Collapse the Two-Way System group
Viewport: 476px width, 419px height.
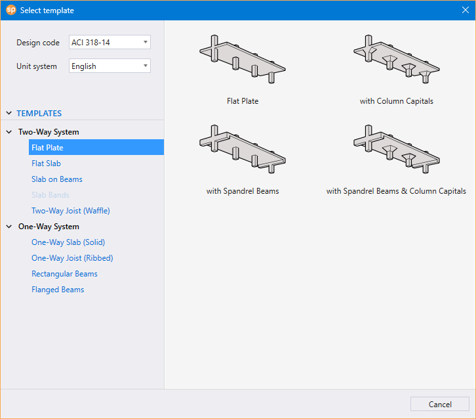click(x=9, y=132)
